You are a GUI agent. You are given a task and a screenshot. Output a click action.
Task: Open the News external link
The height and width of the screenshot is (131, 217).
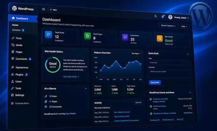(x=180, y=119)
